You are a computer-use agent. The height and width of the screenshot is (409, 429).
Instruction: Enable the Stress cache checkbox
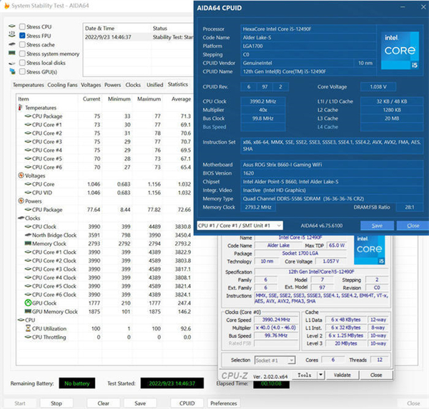click(22, 44)
